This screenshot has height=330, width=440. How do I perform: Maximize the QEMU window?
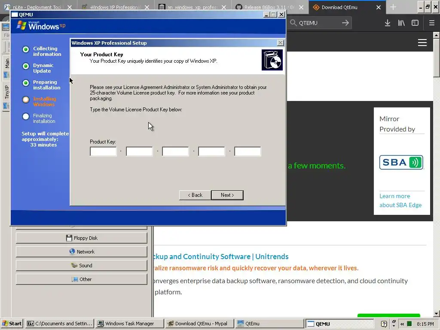pos(274,15)
